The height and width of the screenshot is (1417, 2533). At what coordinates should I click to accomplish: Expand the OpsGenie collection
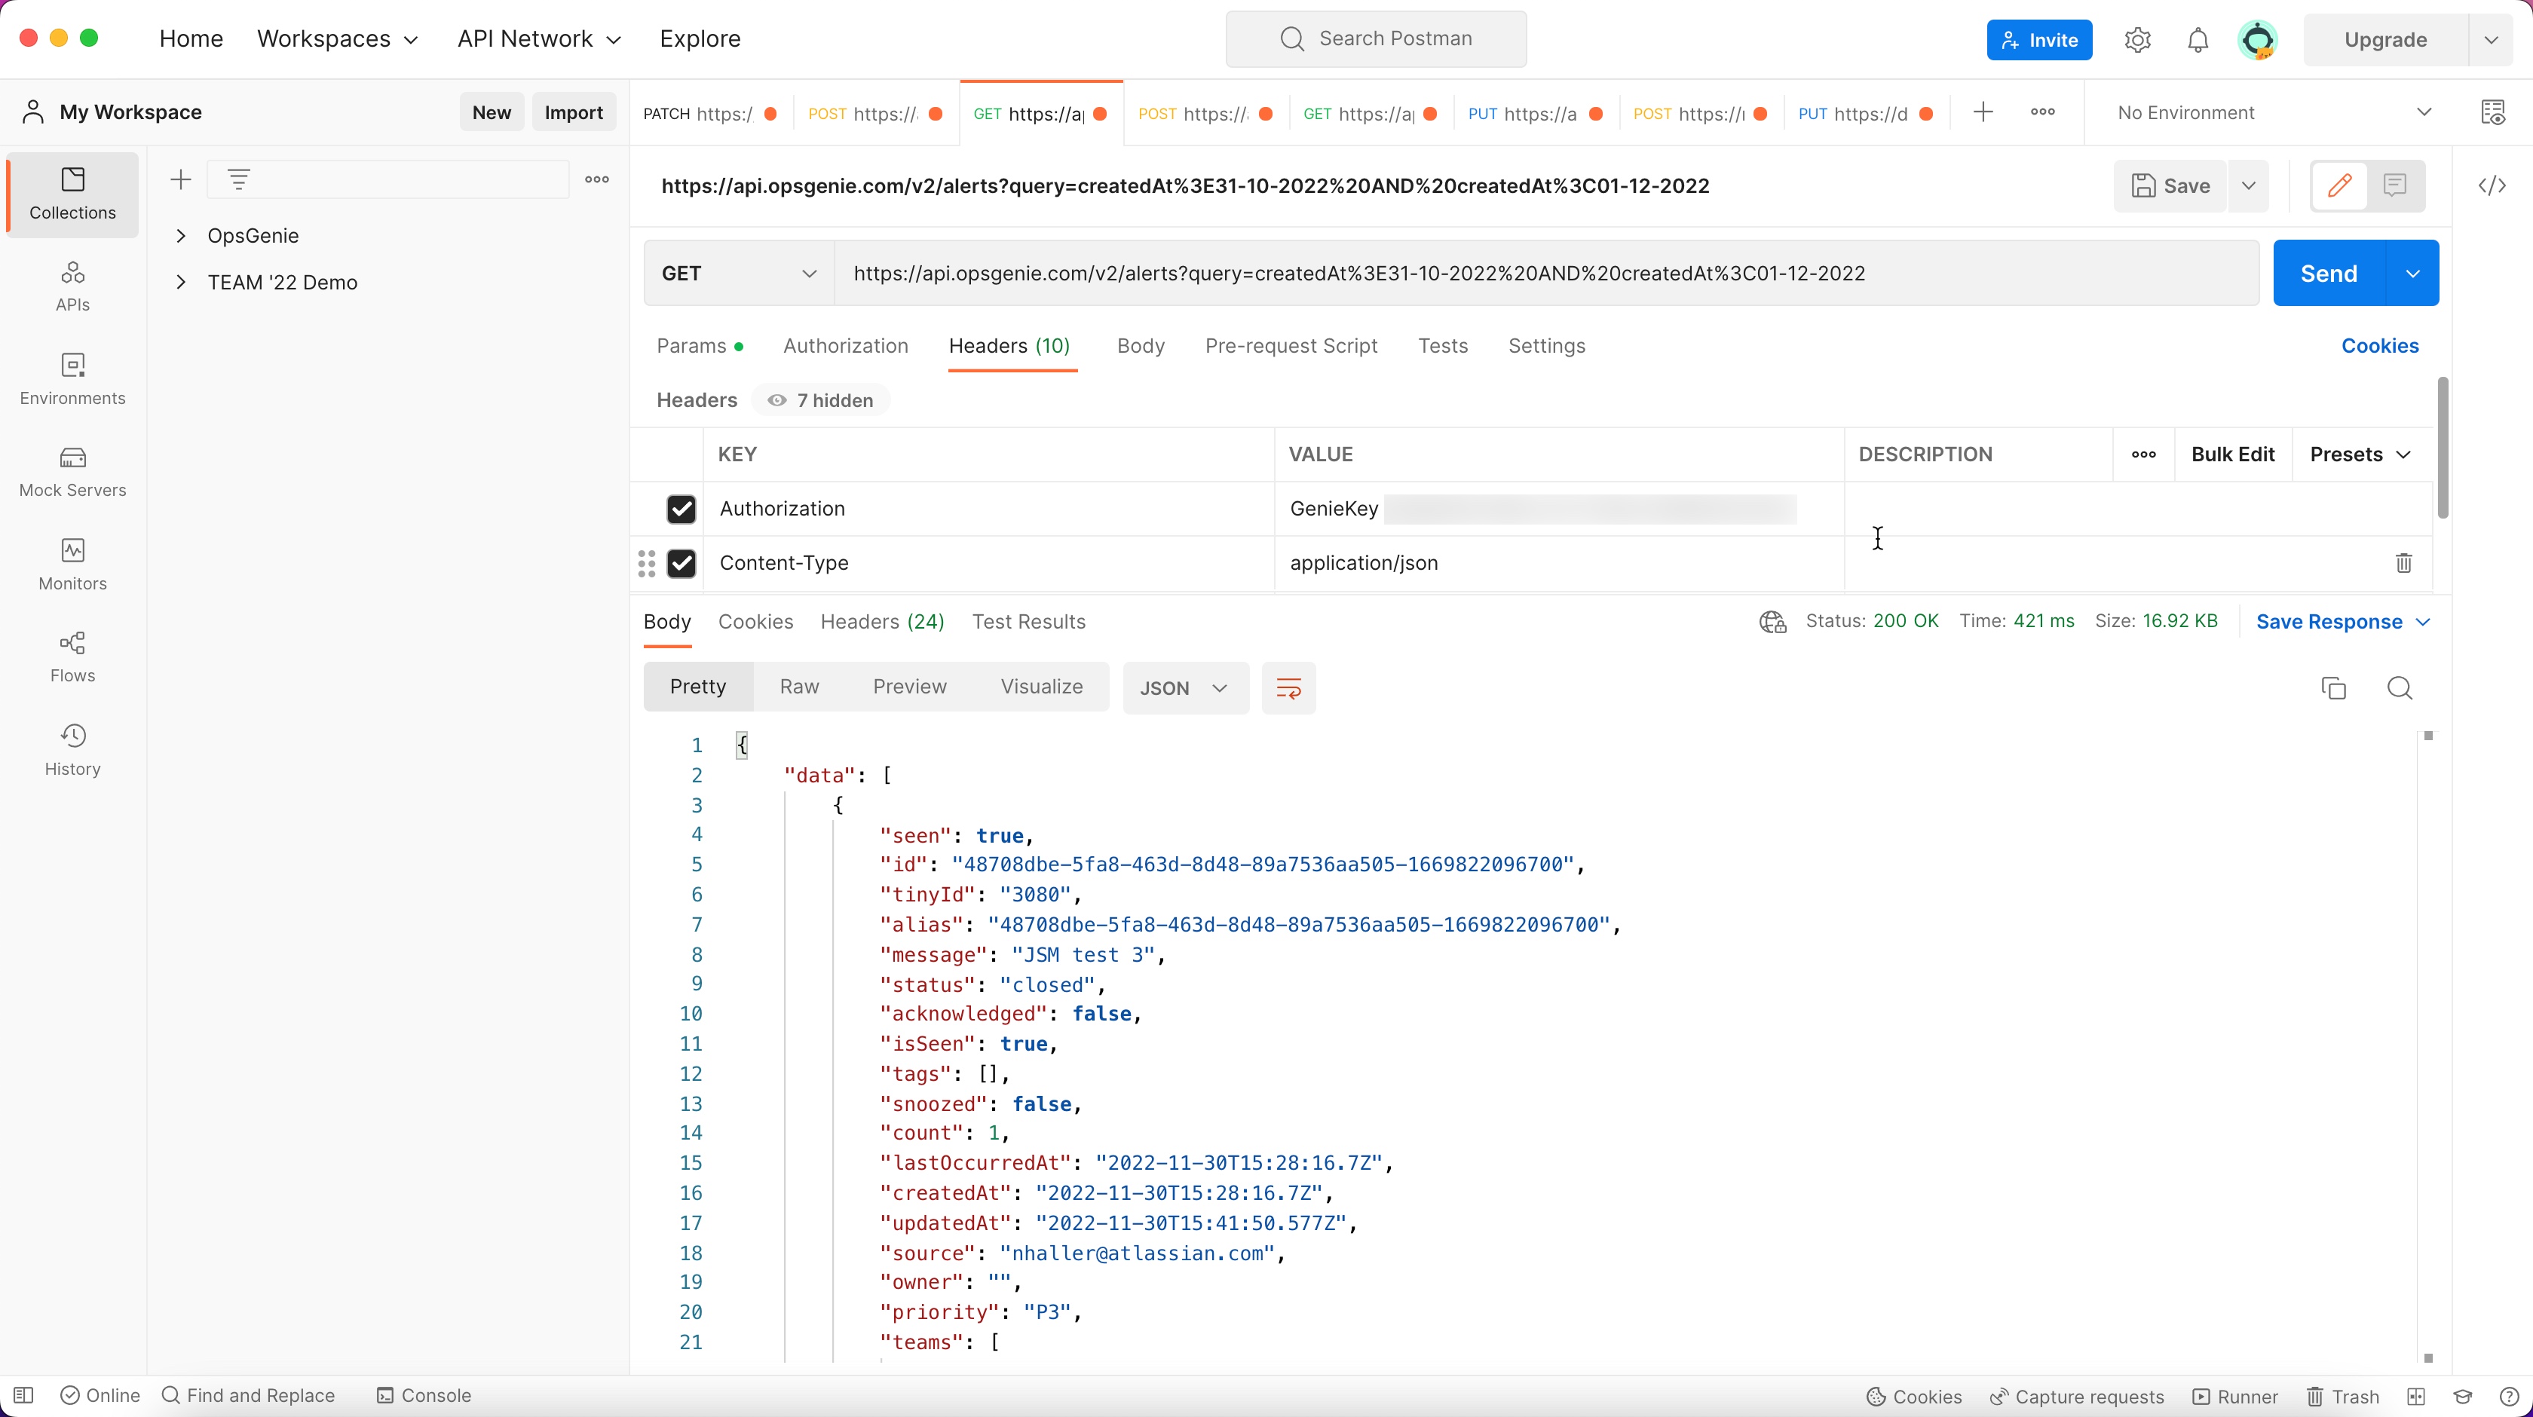tap(181, 234)
